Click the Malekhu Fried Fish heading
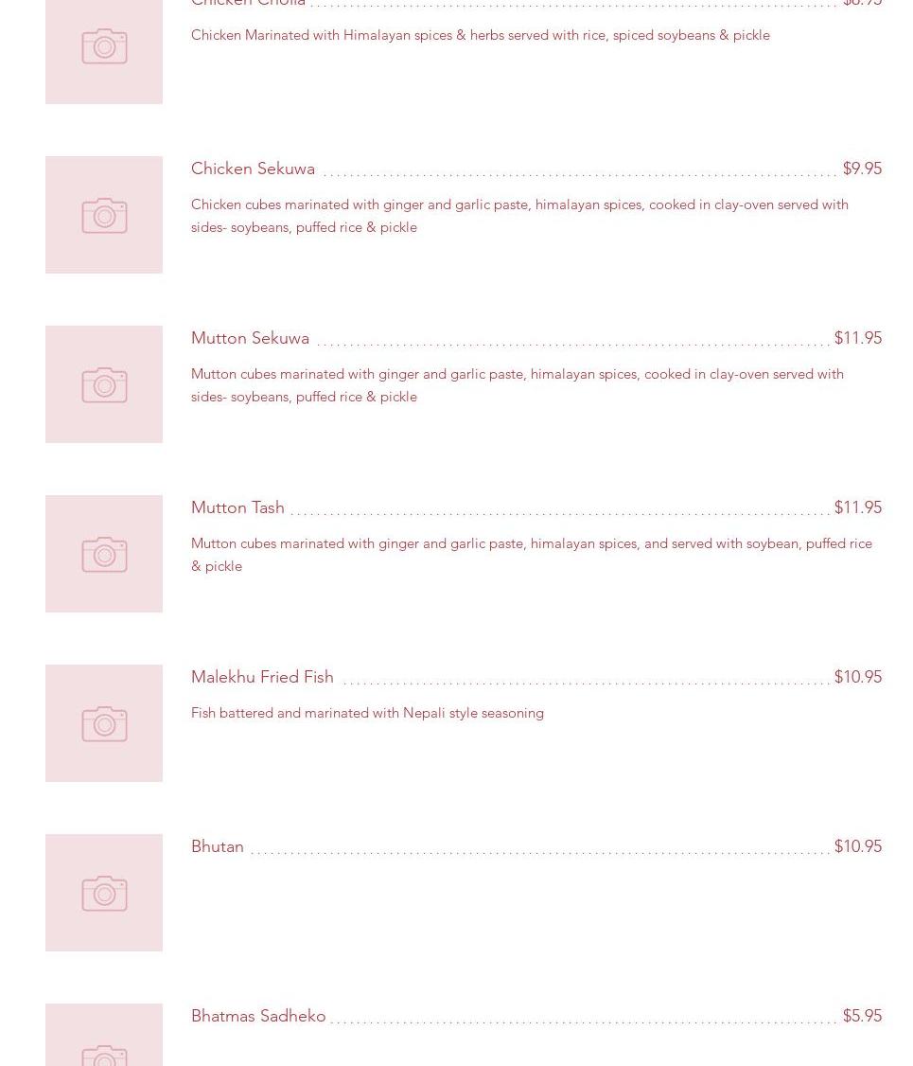 click(262, 677)
